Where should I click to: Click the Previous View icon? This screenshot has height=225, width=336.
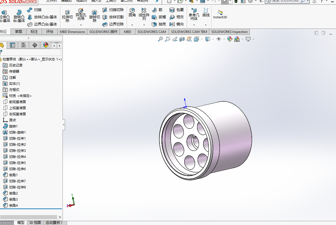point(175,39)
